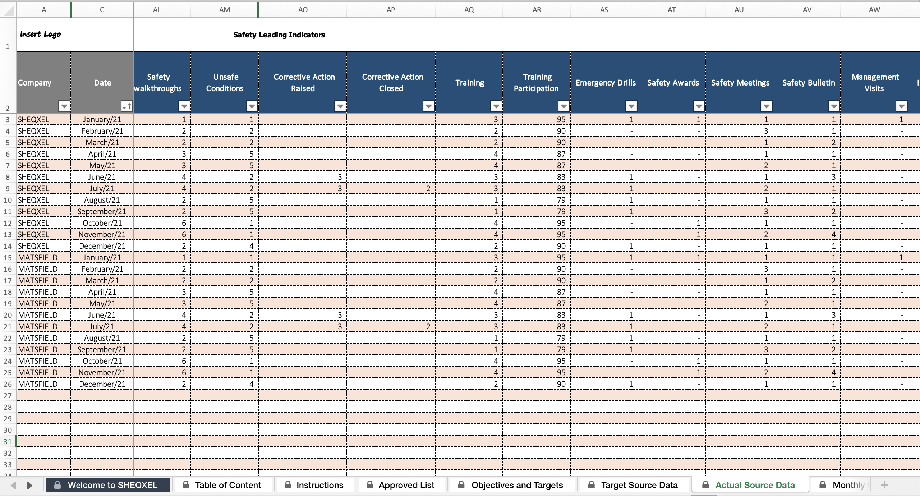Click Safety Meetings value in row 23

[739, 349]
